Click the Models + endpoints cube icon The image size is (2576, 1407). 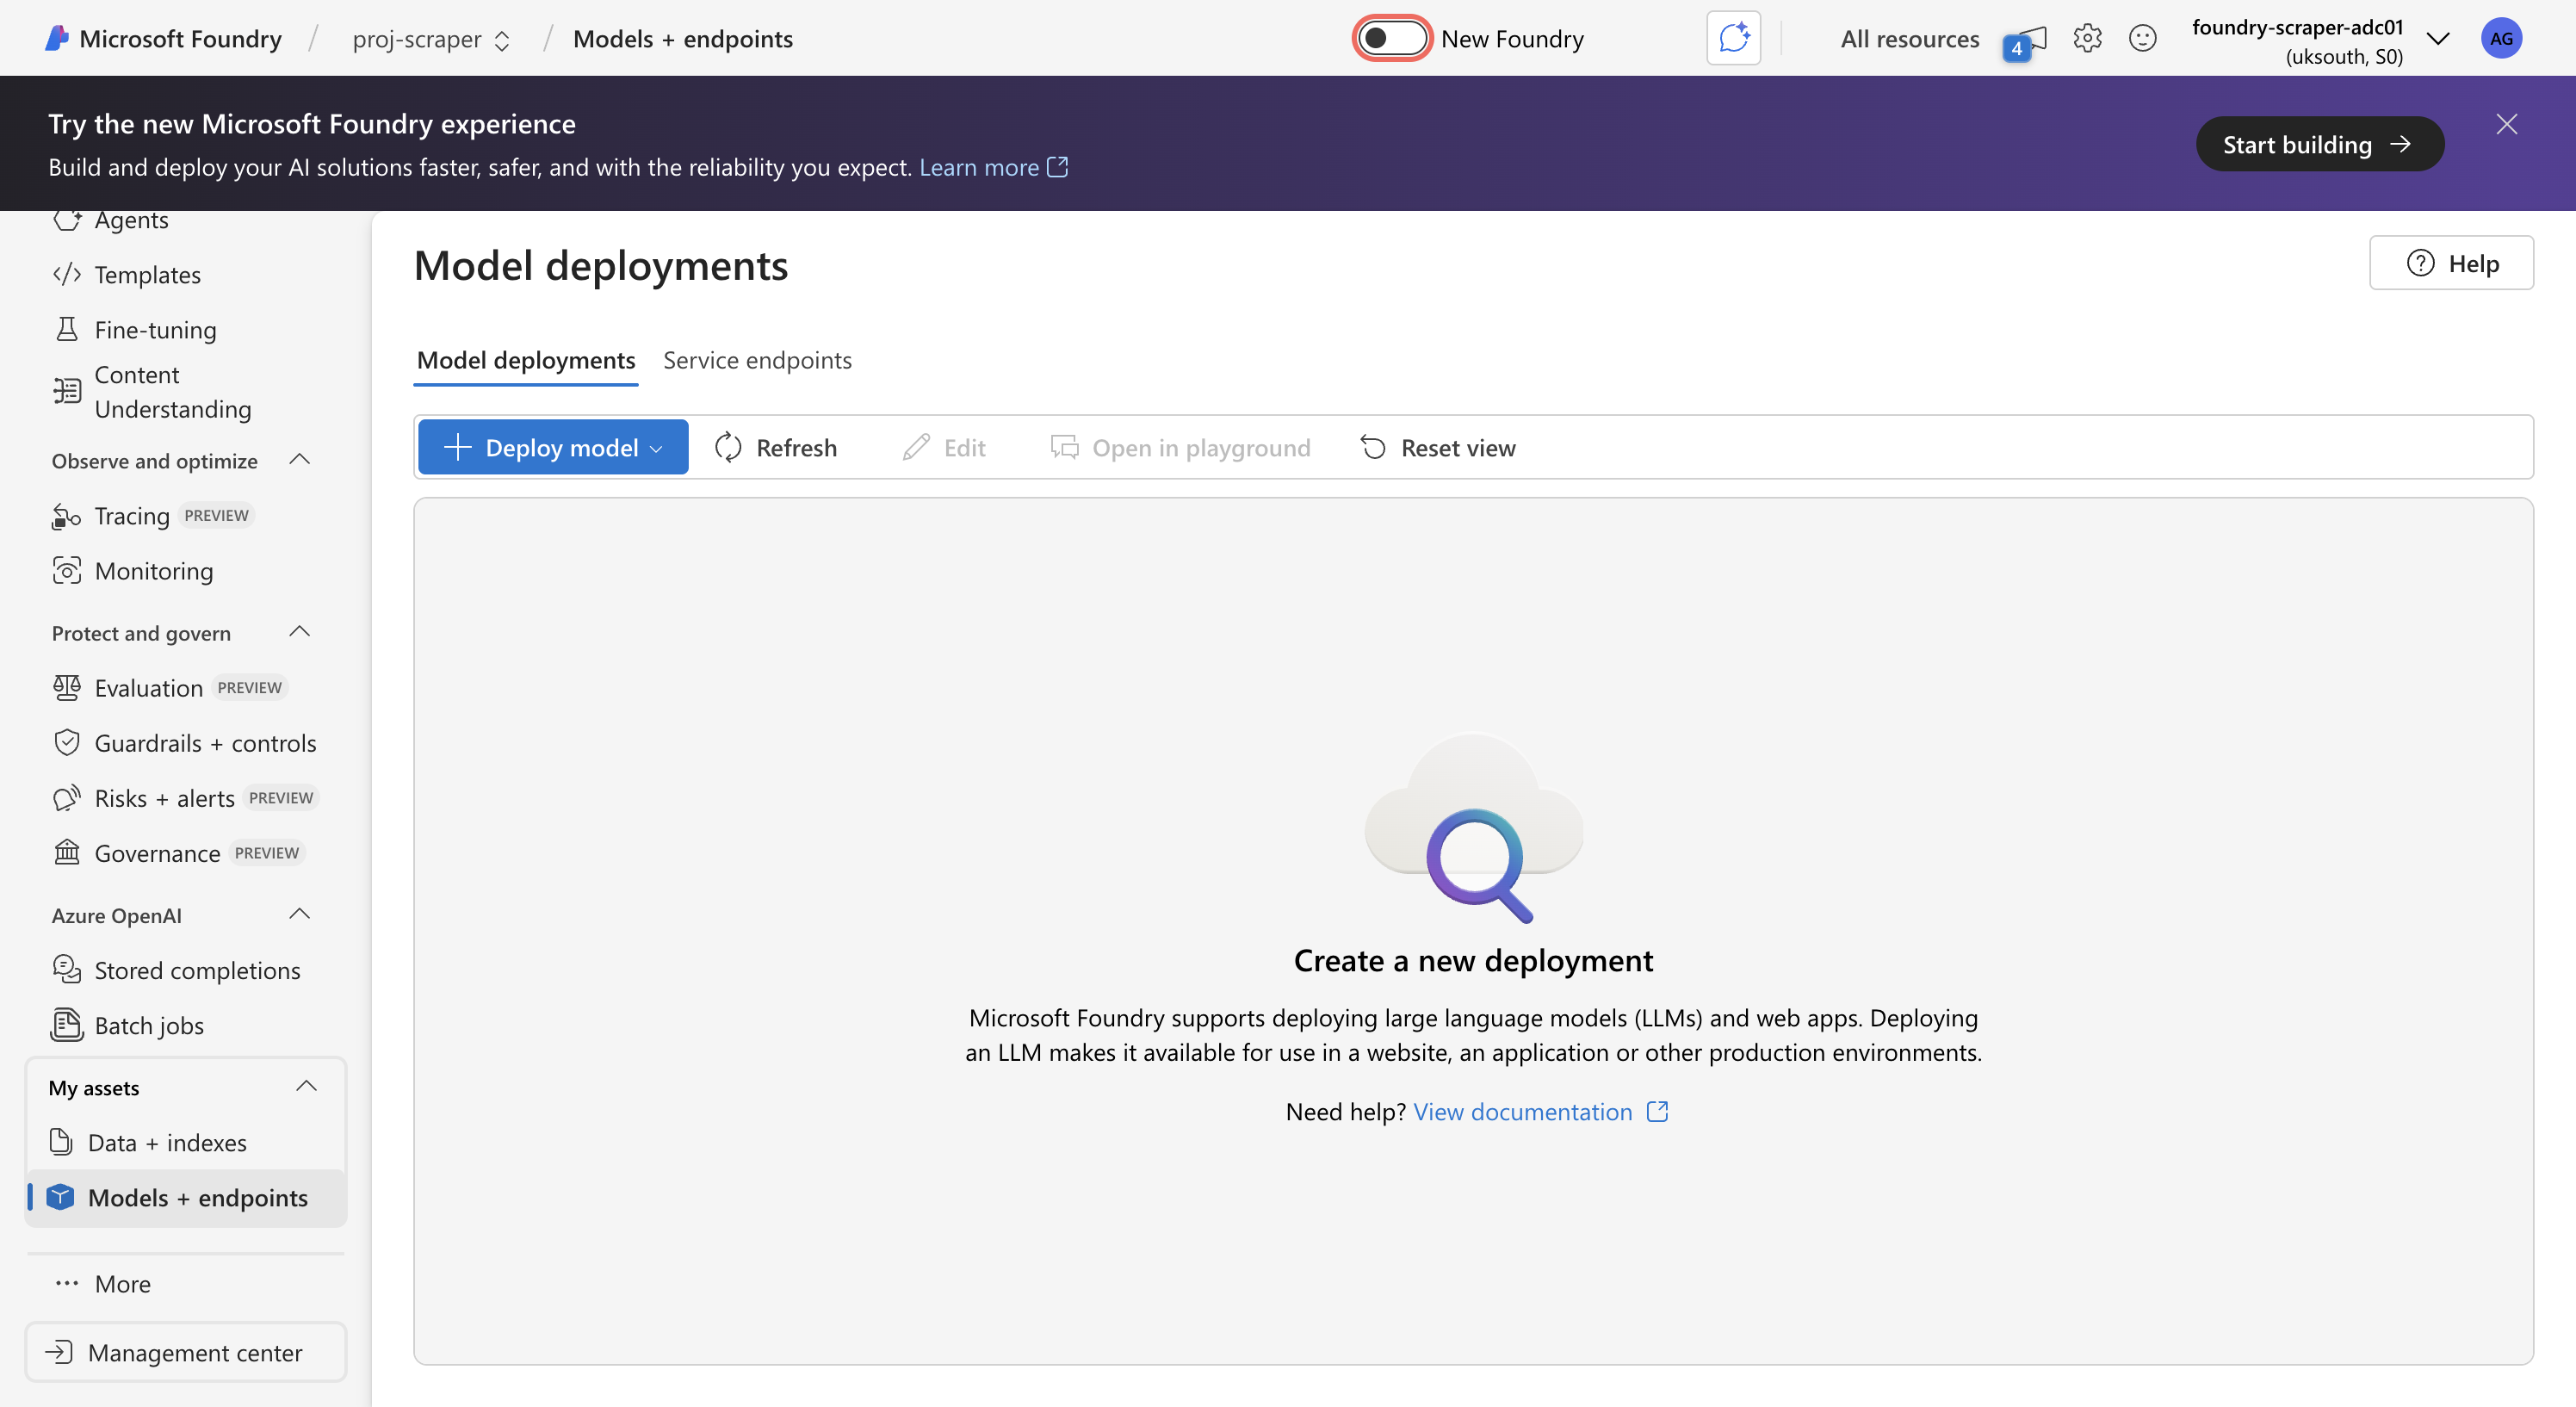[x=61, y=1197]
